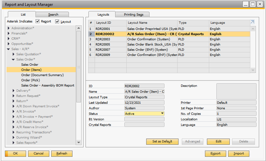Expand the Opportunities tree node

click(x=9, y=44)
